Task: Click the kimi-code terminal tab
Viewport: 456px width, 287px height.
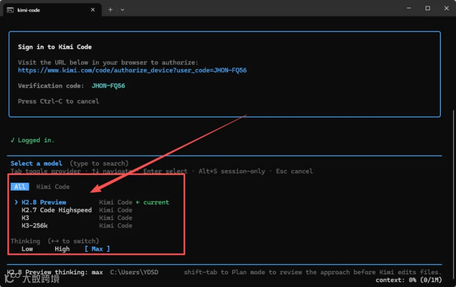Action: pyautogui.click(x=52, y=10)
